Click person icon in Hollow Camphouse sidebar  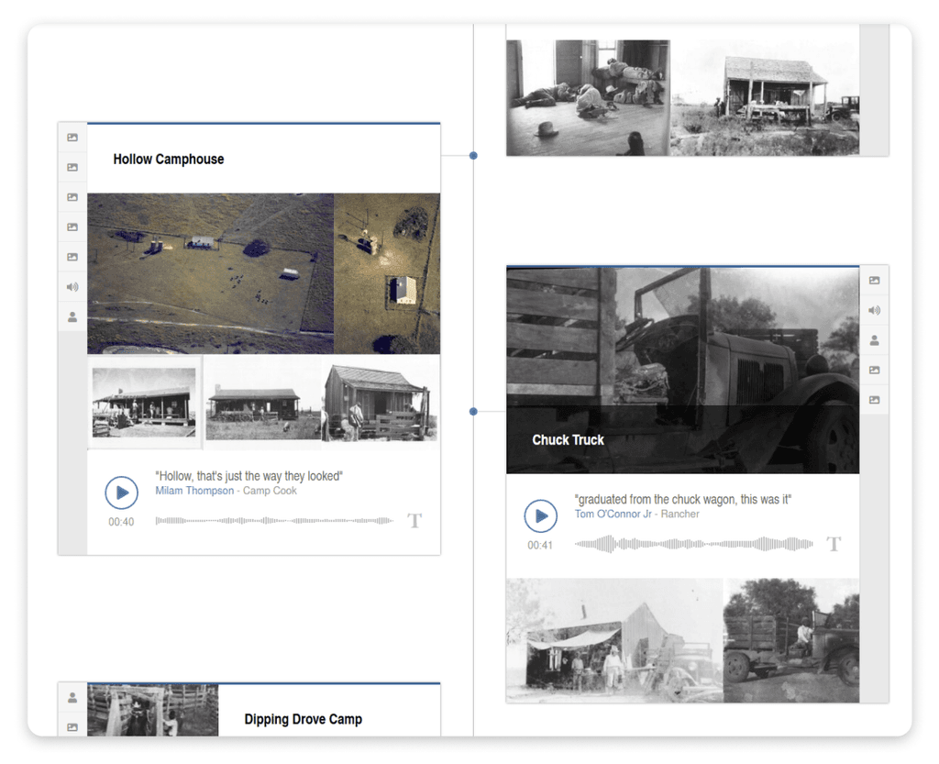tap(72, 316)
